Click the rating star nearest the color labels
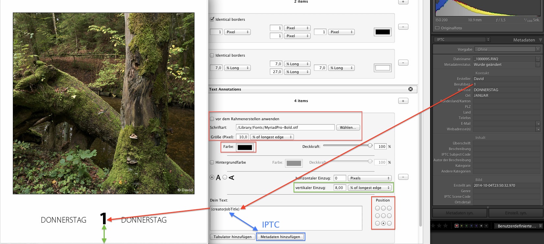The width and height of the screenshot is (544, 244). point(445,226)
